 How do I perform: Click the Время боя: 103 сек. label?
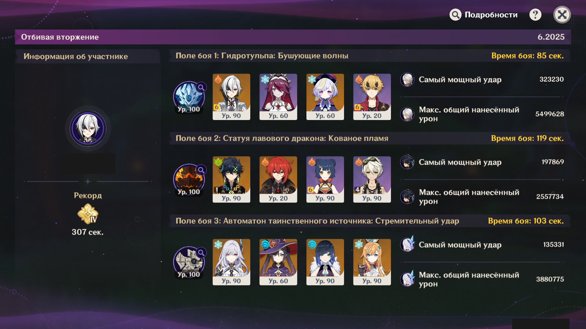tap(526, 221)
